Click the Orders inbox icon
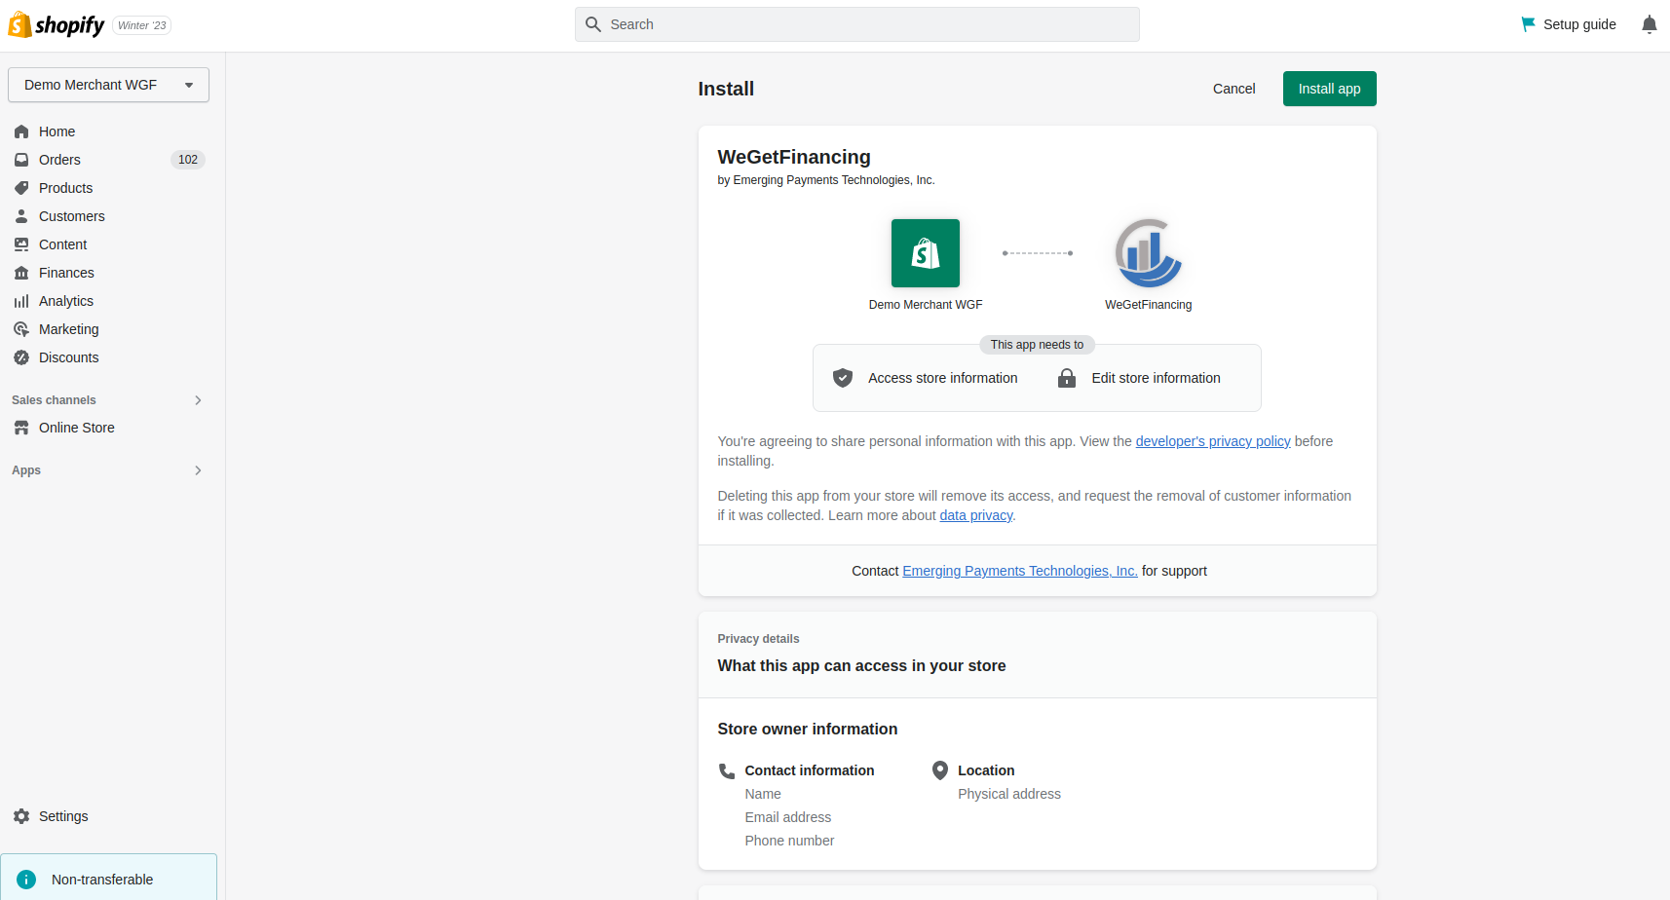 pos(21,160)
